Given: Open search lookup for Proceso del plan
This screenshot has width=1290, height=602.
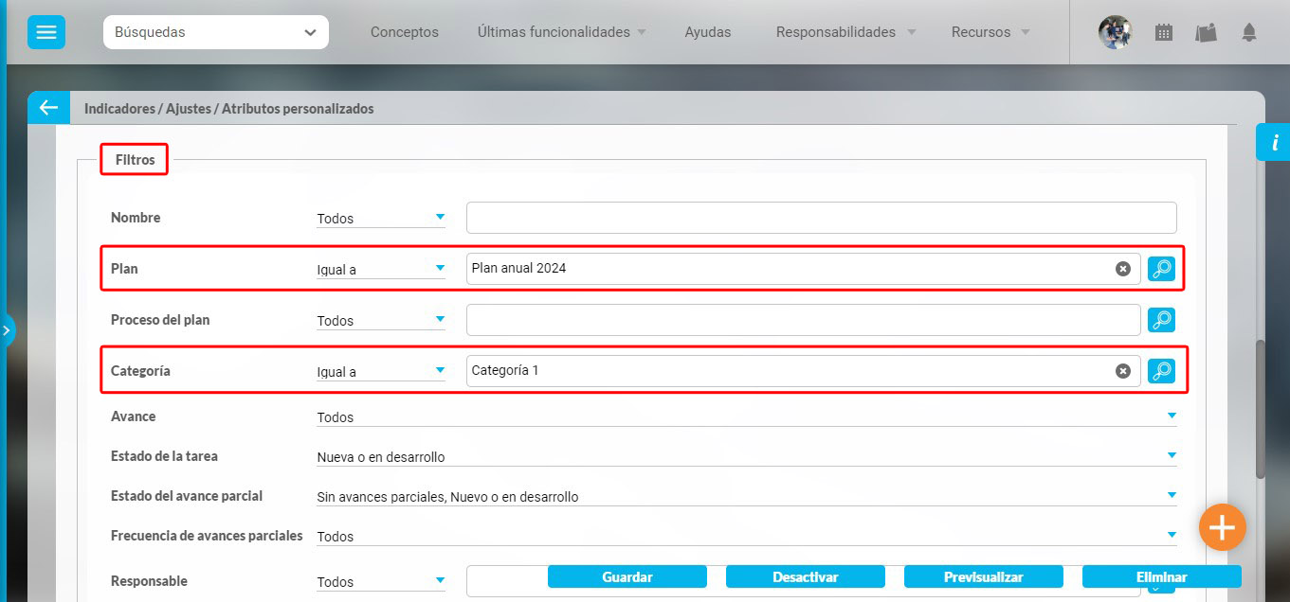Looking at the screenshot, I should coord(1161,320).
